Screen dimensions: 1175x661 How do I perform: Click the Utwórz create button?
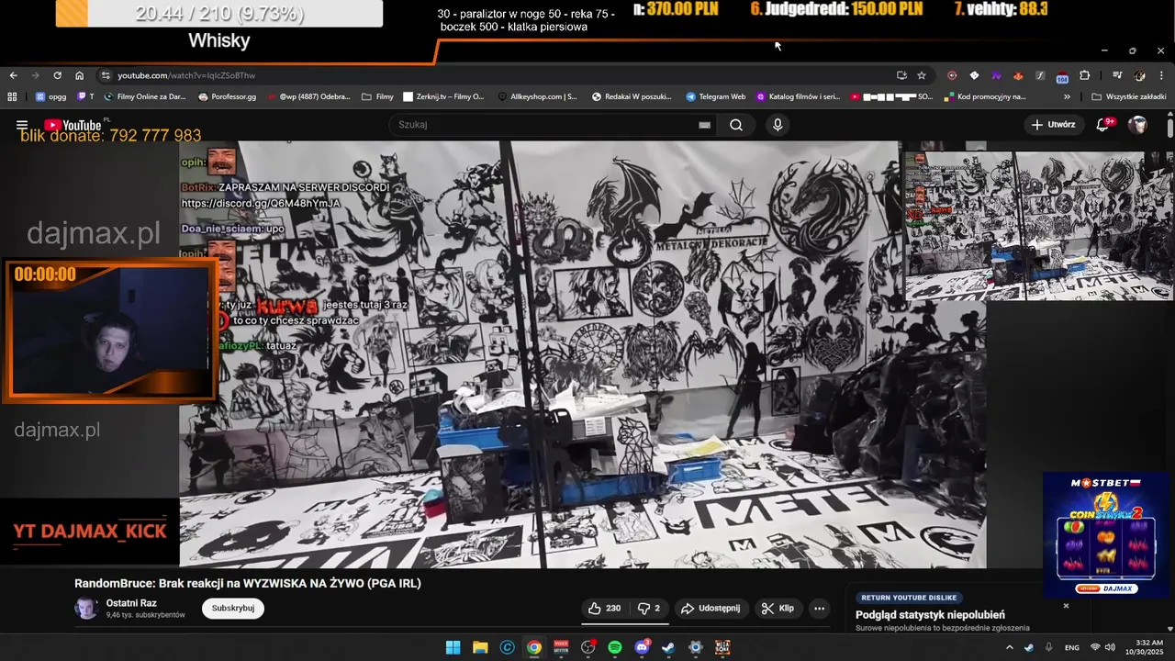(1054, 125)
